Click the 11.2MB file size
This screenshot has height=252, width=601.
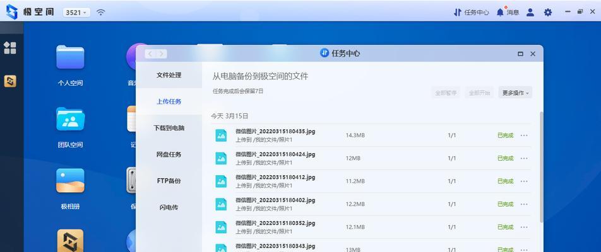[x=355, y=181]
